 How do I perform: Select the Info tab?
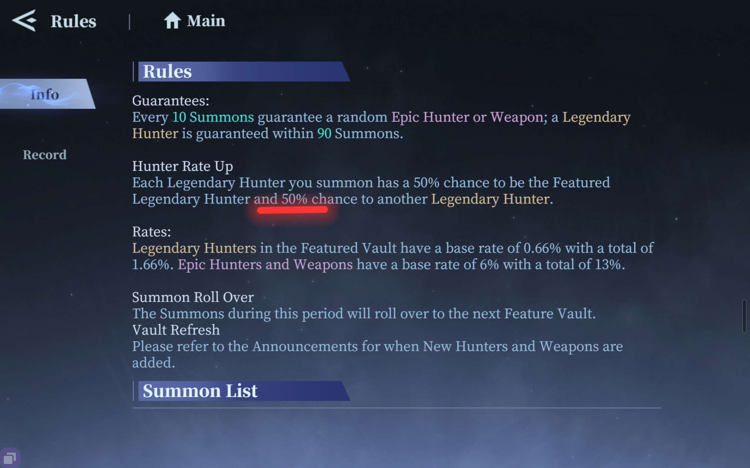pos(45,94)
